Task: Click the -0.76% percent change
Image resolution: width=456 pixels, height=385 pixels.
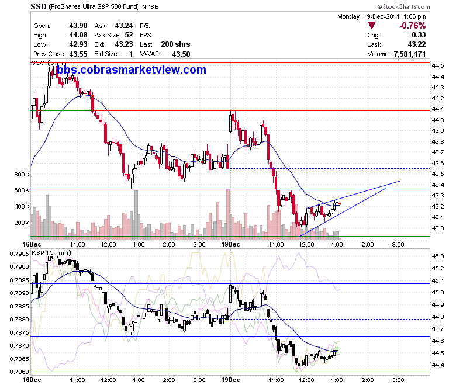Action: coord(413,26)
